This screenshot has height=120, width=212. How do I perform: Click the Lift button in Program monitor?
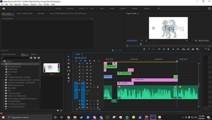tap(183, 49)
